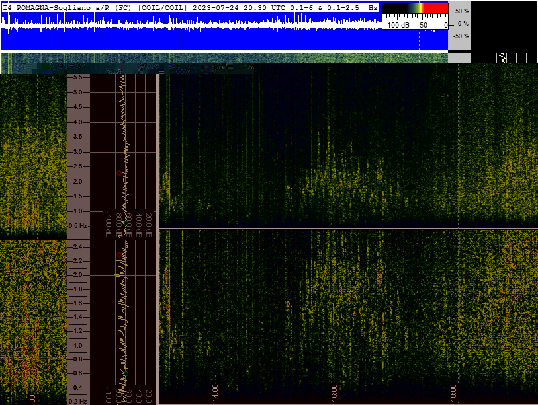Click the 5.5 Hz frequency axis tick
This screenshot has height=405, width=538.
coord(78,77)
